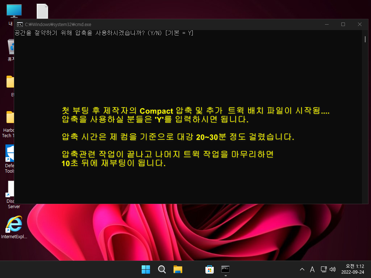Launch Internet Explorer from the desktop
Screen dimensions: 371x278
[x=14, y=224]
